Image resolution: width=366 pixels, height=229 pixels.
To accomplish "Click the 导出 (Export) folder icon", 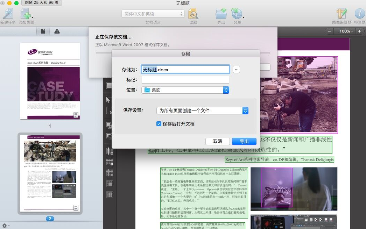I will pos(221,14).
